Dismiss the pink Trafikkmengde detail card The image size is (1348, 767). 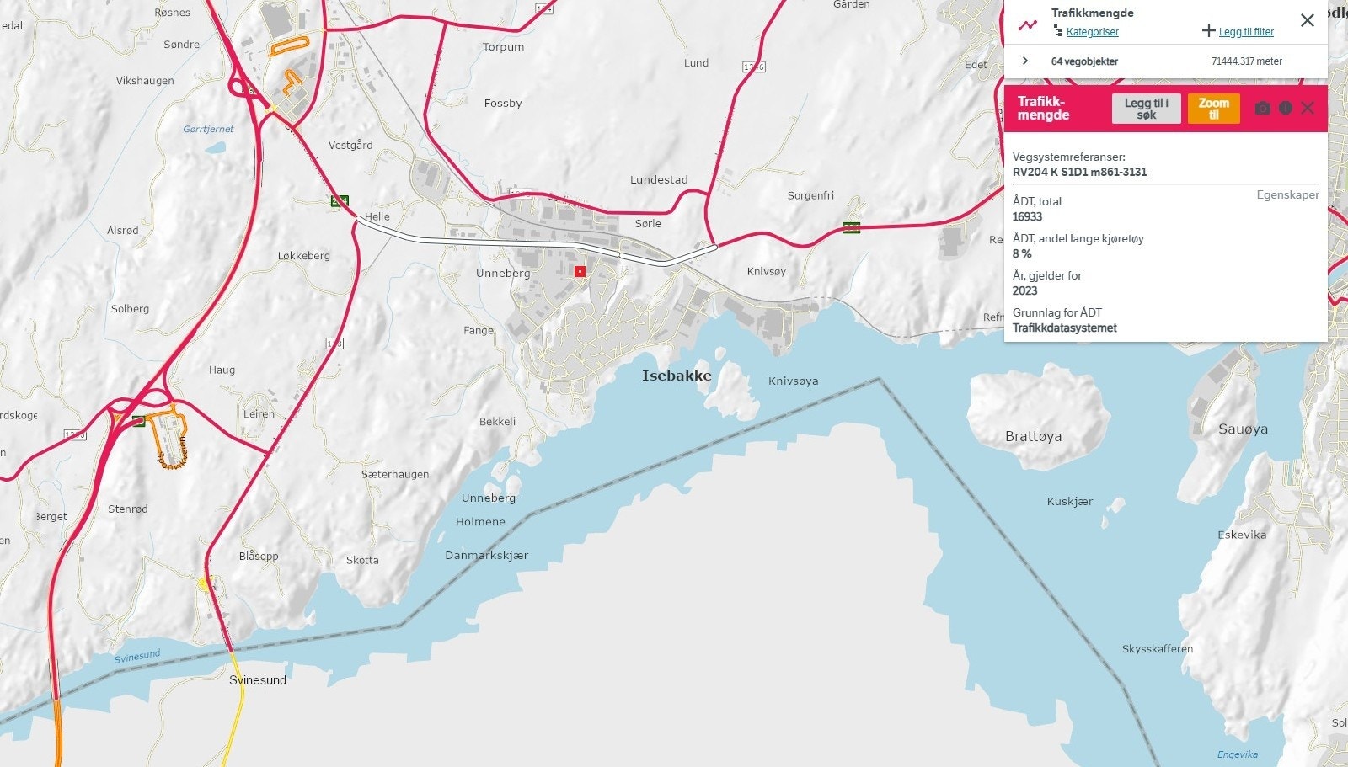pos(1307,108)
